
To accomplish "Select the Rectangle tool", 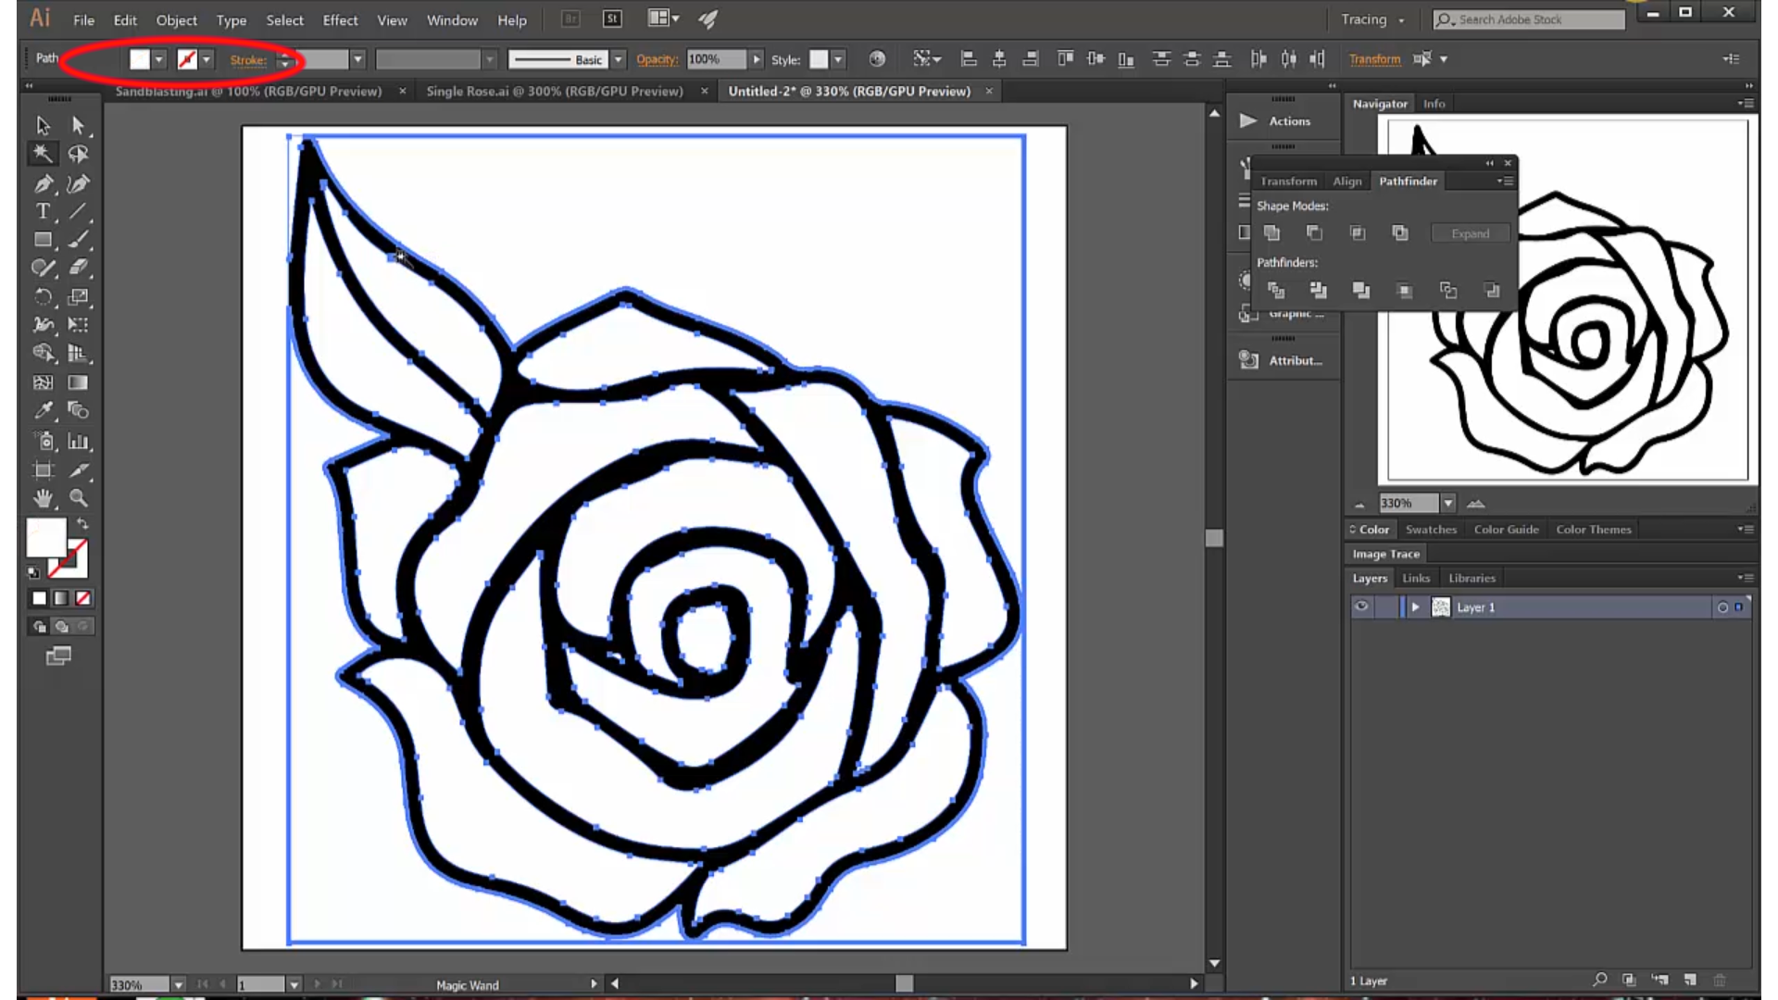I will [43, 240].
